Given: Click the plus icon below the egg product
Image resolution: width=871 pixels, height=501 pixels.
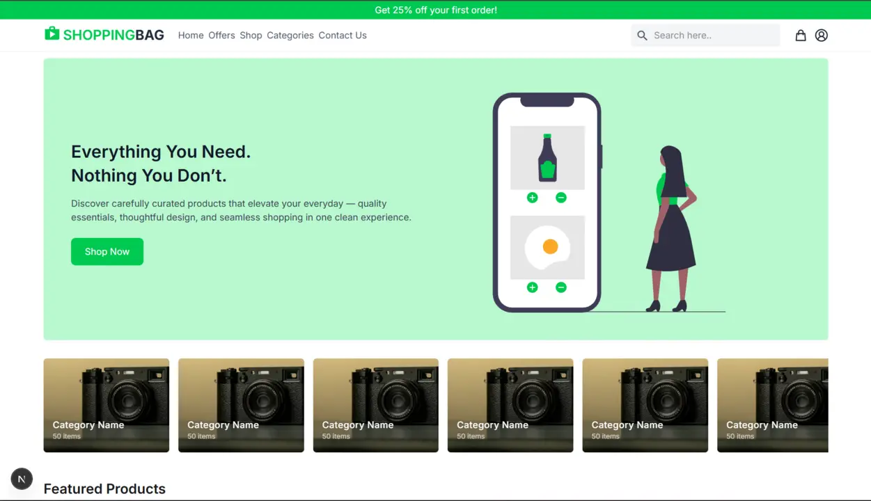Looking at the screenshot, I should [x=532, y=287].
